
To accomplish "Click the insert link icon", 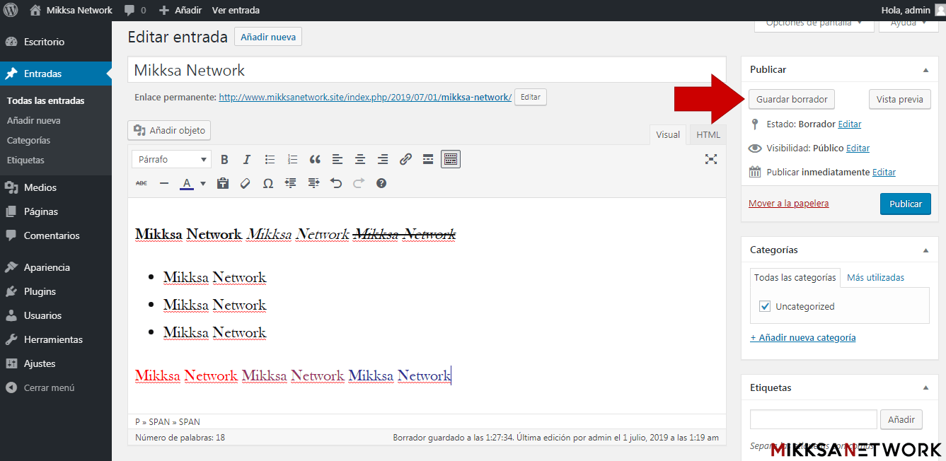I will [405, 160].
